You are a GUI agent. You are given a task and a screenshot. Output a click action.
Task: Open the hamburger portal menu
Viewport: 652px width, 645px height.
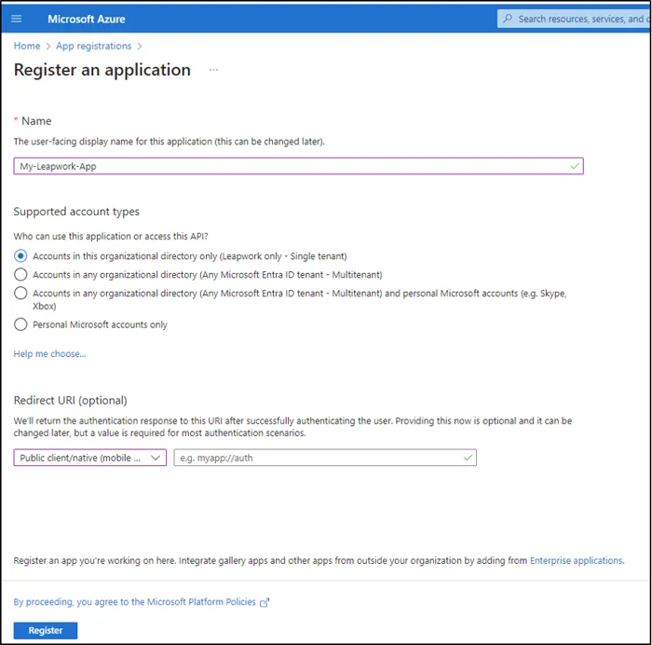tap(16, 19)
